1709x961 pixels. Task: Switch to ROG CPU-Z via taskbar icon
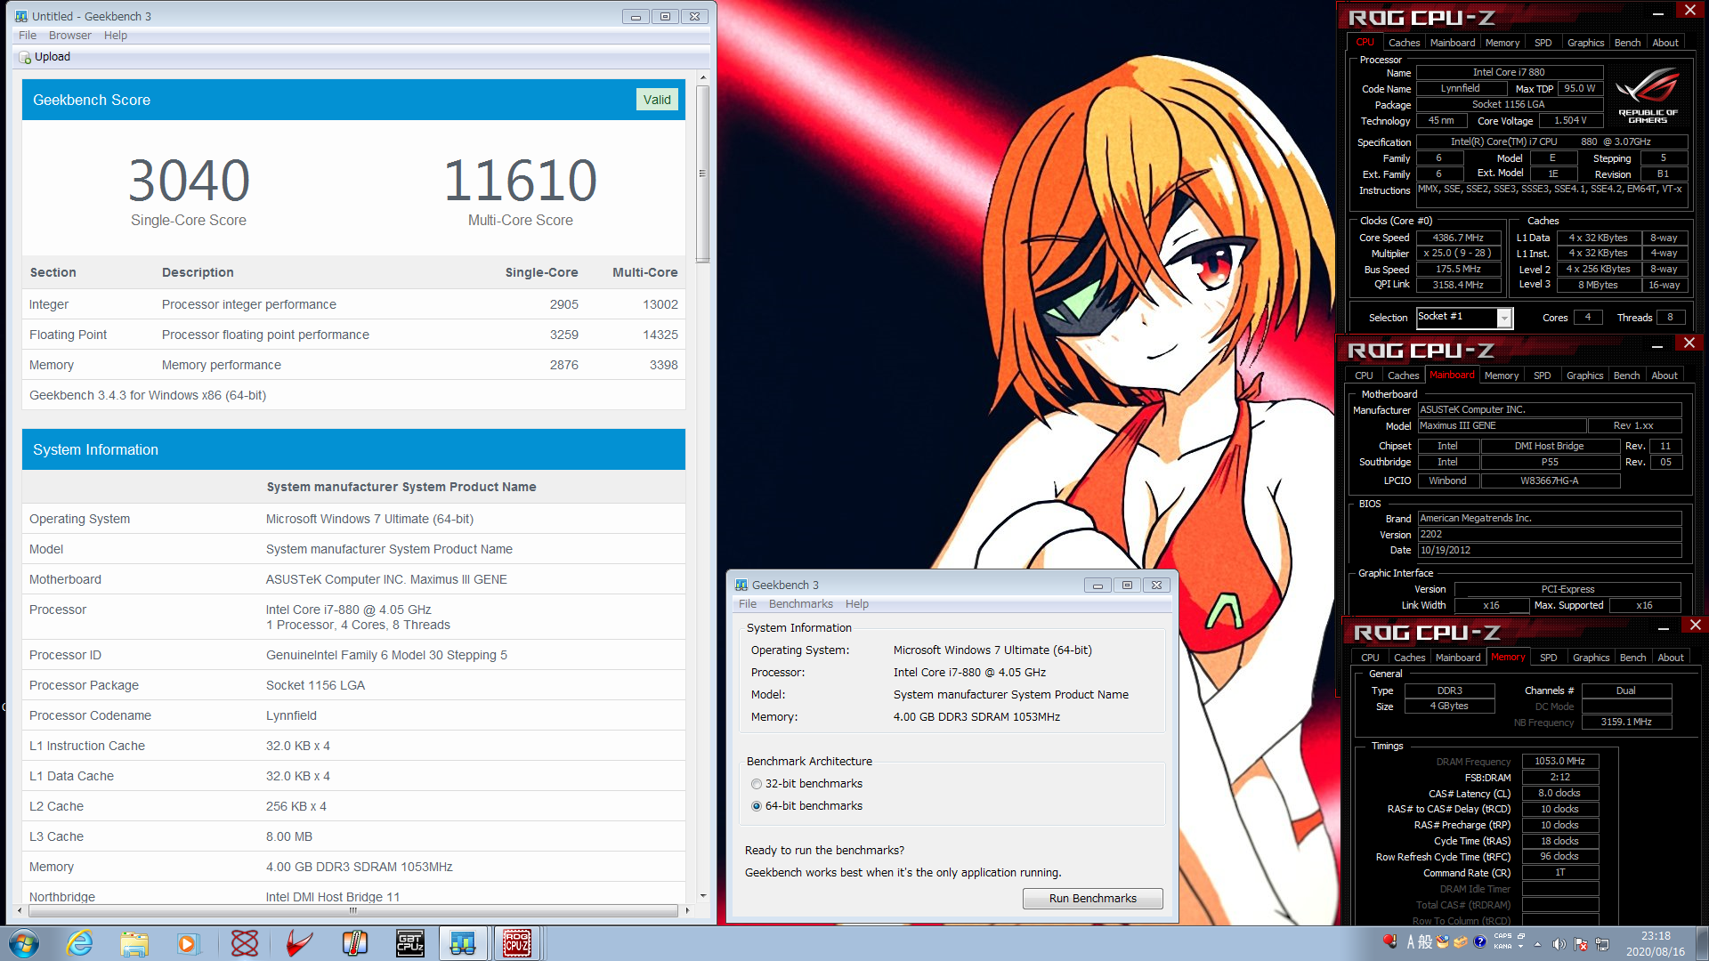pyautogui.click(x=517, y=943)
